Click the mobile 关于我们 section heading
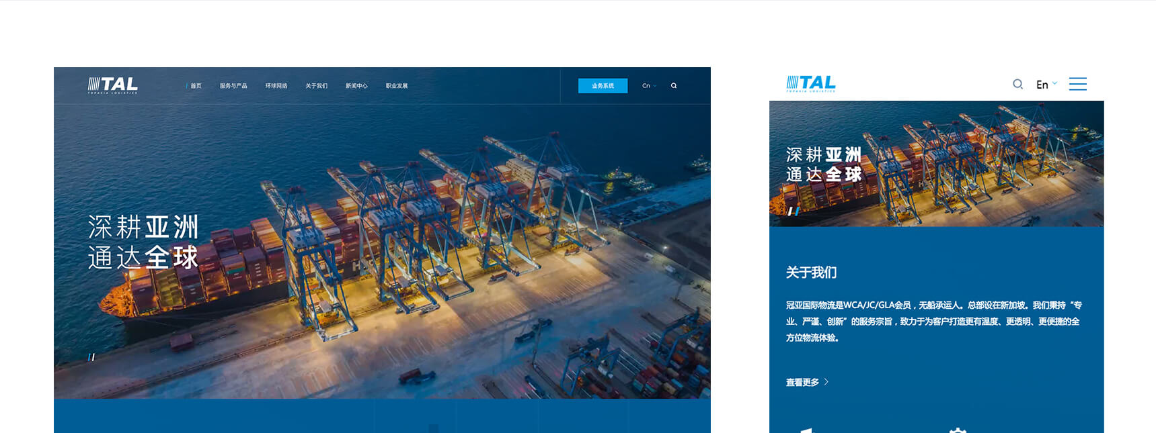The height and width of the screenshot is (433, 1156). pos(811,273)
